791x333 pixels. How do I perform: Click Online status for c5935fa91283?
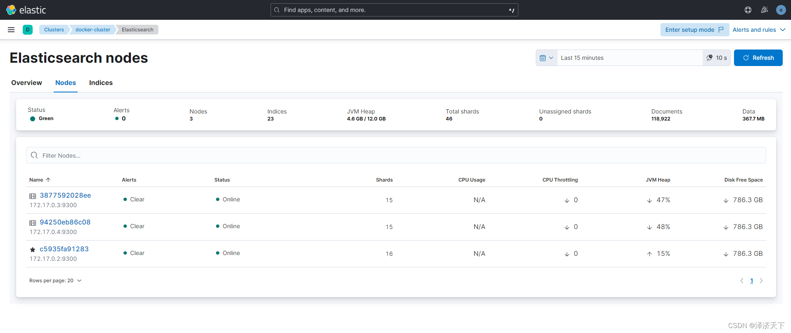tap(228, 253)
